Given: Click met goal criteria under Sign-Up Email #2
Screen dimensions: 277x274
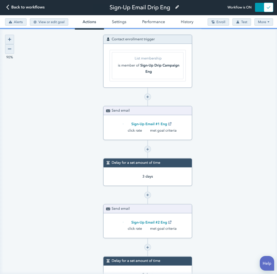Looking at the screenshot, I should pos(163,229).
